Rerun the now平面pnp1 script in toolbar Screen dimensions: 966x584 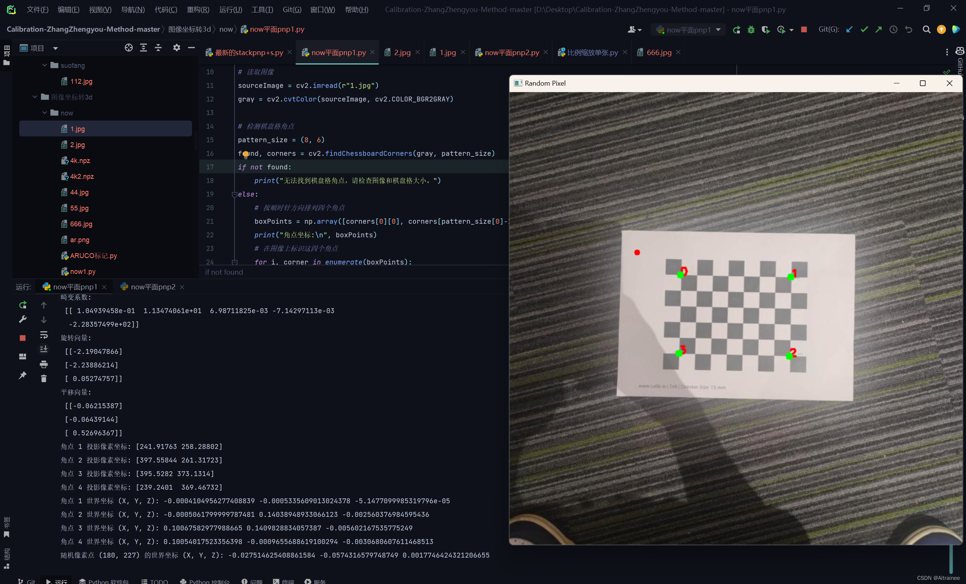click(x=736, y=30)
